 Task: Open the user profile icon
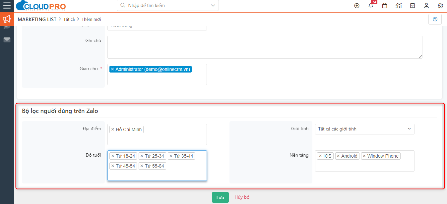[426, 6]
